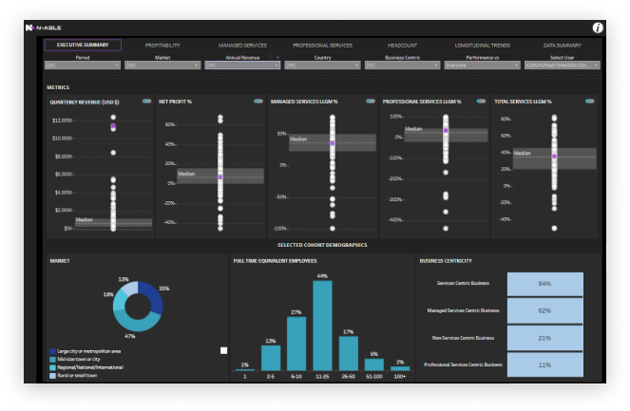This screenshot has height=411, width=630.
Task: Open the Country dropdown
Action: coord(322,65)
